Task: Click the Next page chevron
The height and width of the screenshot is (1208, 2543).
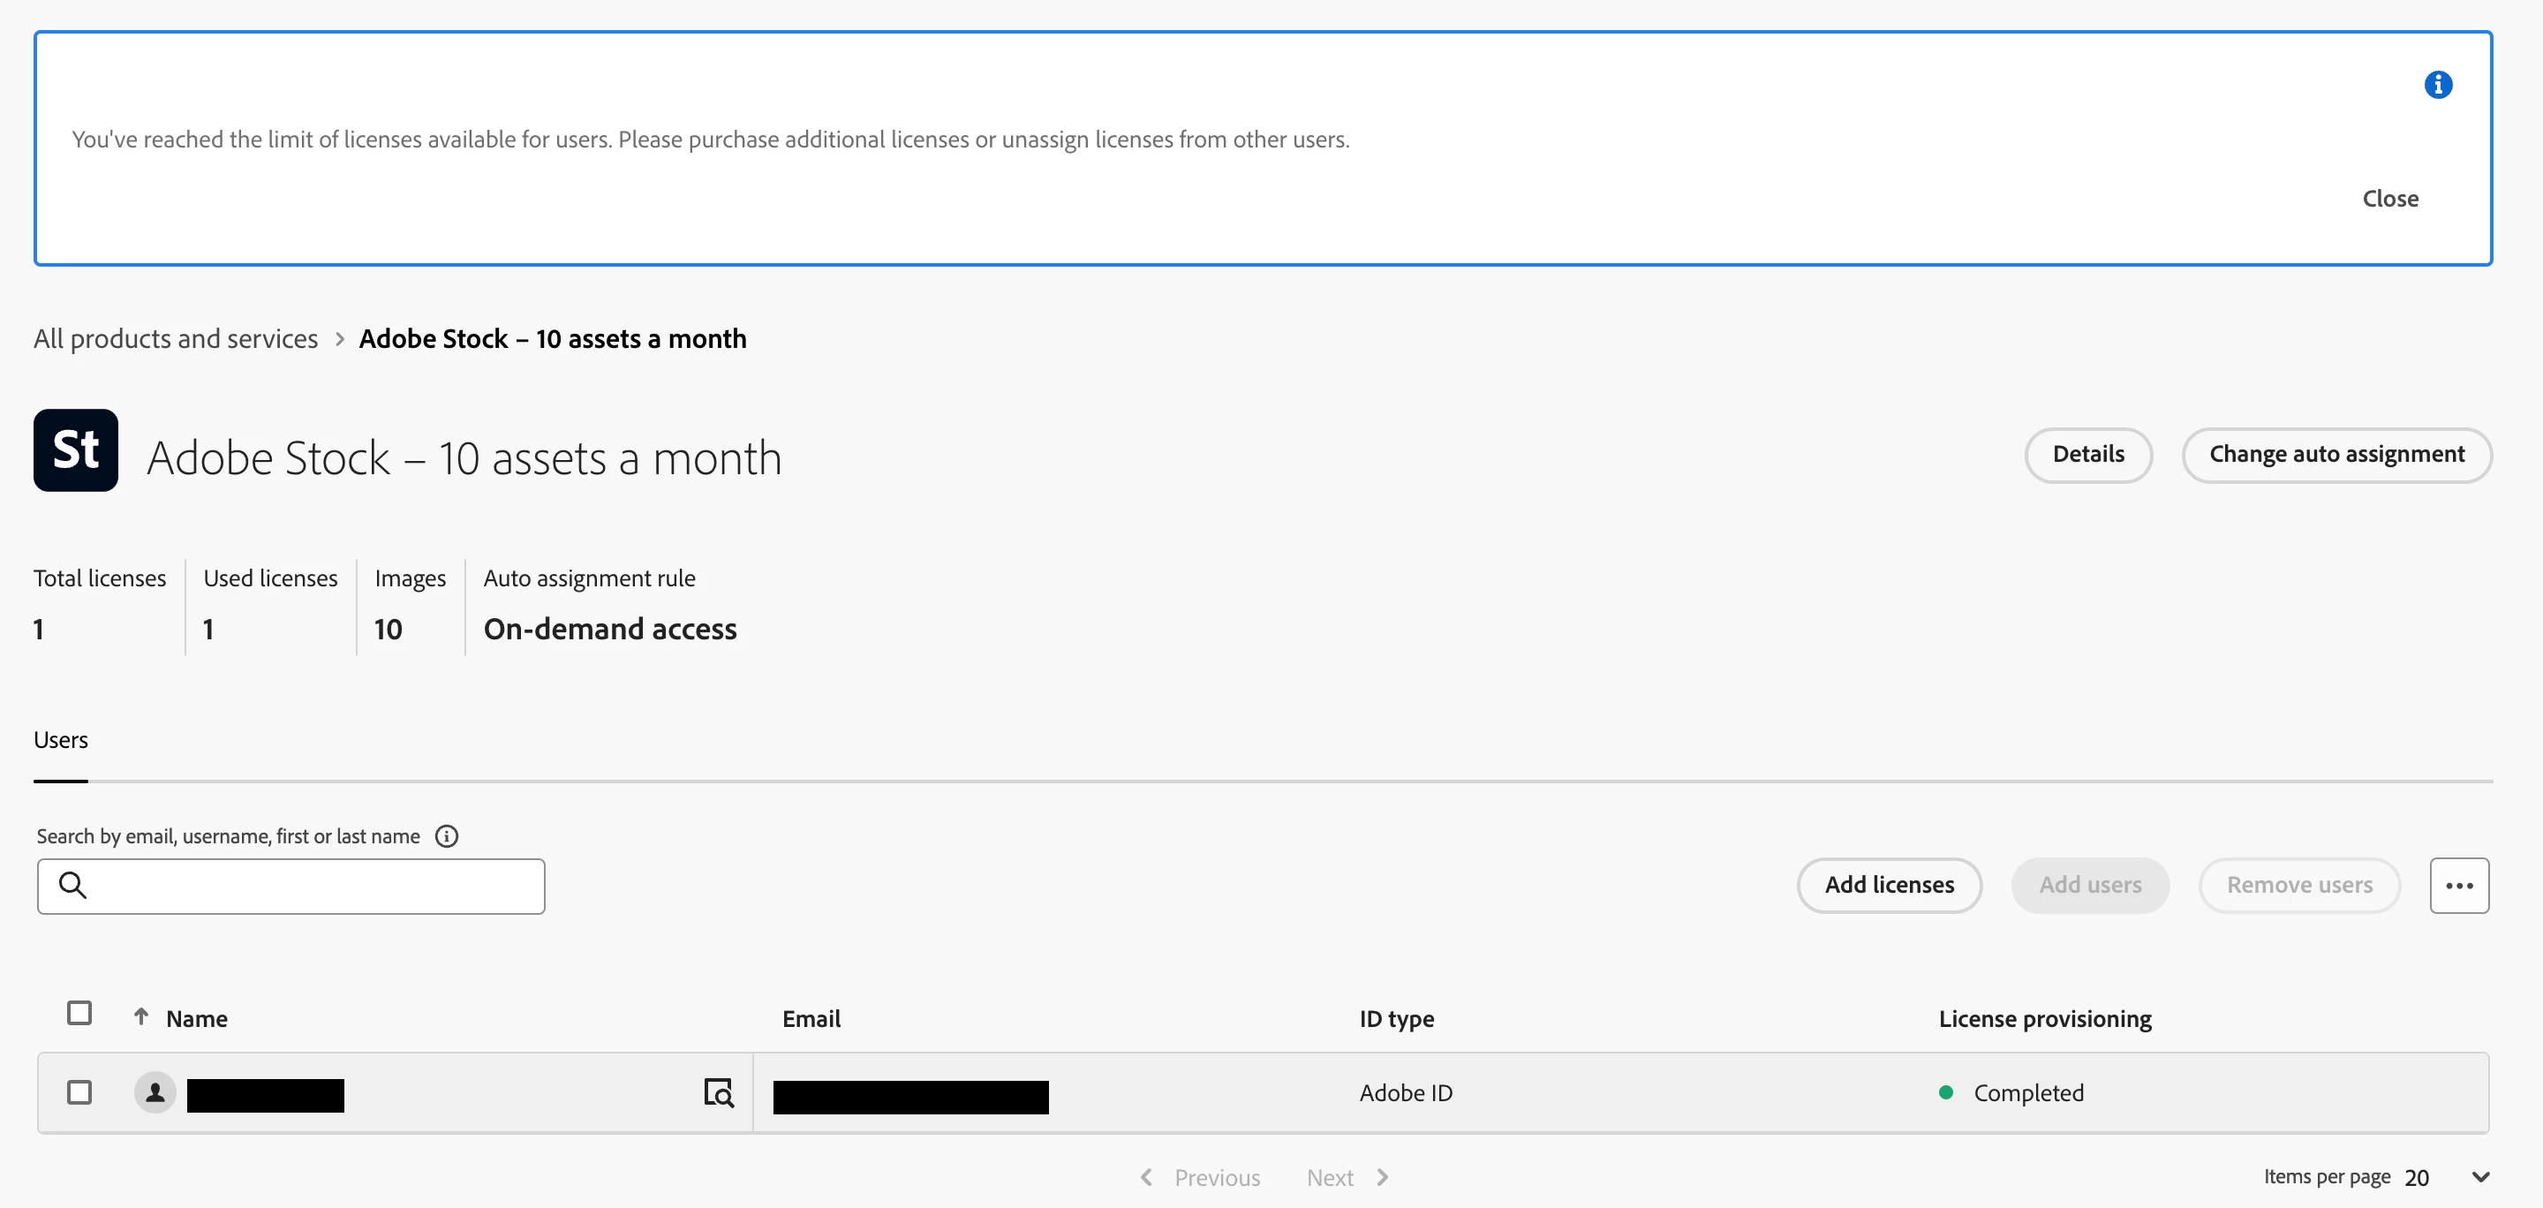Action: (x=1382, y=1176)
